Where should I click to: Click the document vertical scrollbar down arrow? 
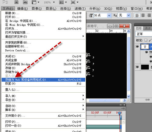[x=129, y=96]
